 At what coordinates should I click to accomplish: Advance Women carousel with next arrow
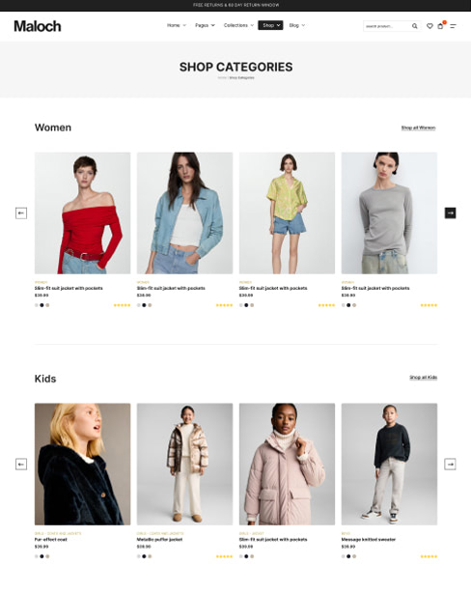point(450,212)
